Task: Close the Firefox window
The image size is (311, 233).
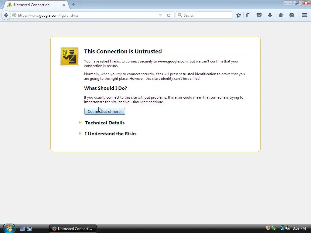Action: coord(306,3)
